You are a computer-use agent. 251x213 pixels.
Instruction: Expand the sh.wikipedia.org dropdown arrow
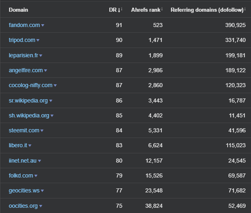[52, 116]
